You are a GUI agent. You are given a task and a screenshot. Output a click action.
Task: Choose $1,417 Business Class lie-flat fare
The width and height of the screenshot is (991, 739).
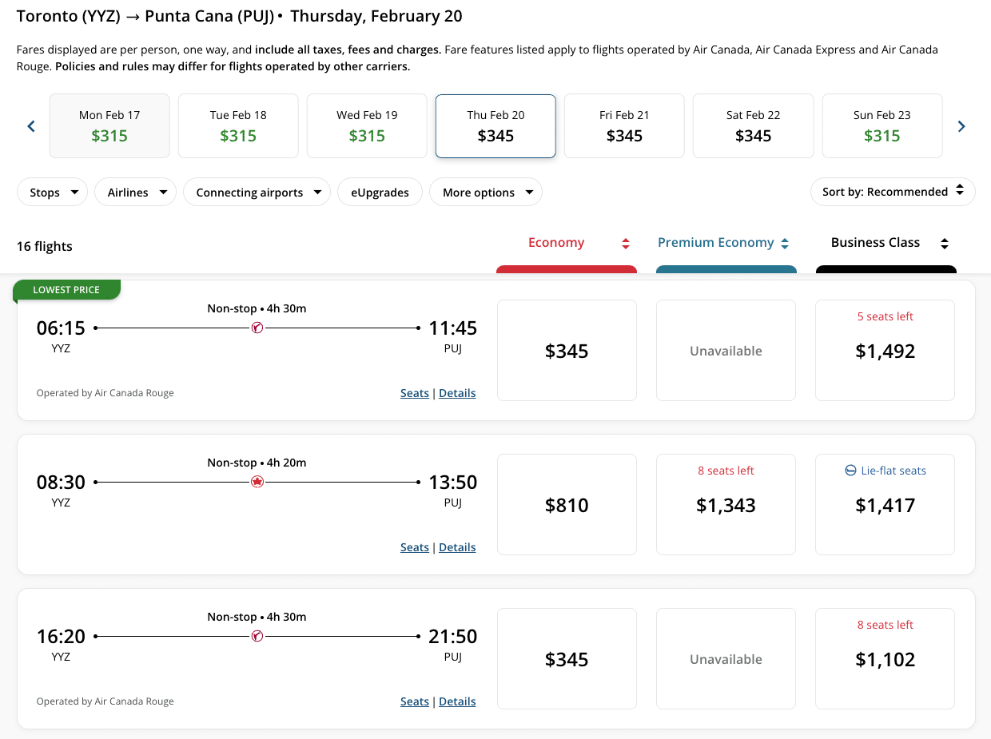coord(885,504)
